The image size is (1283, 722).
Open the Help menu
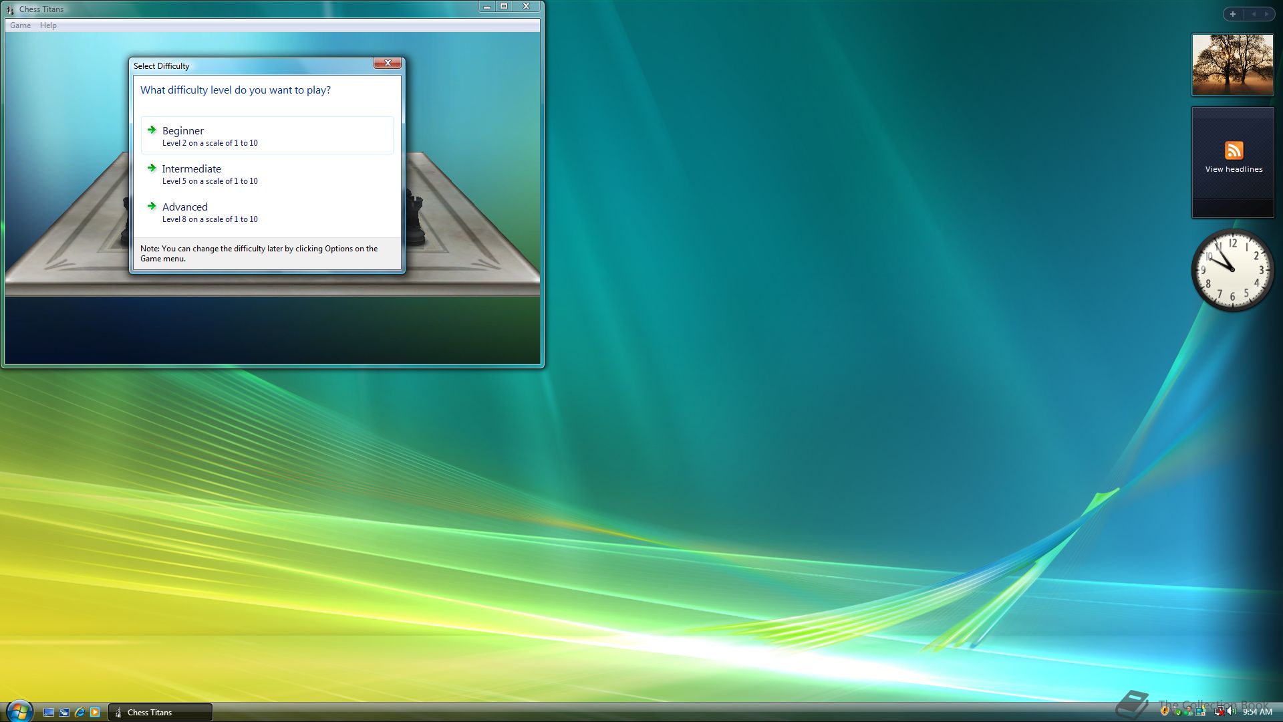click(48, 25)
